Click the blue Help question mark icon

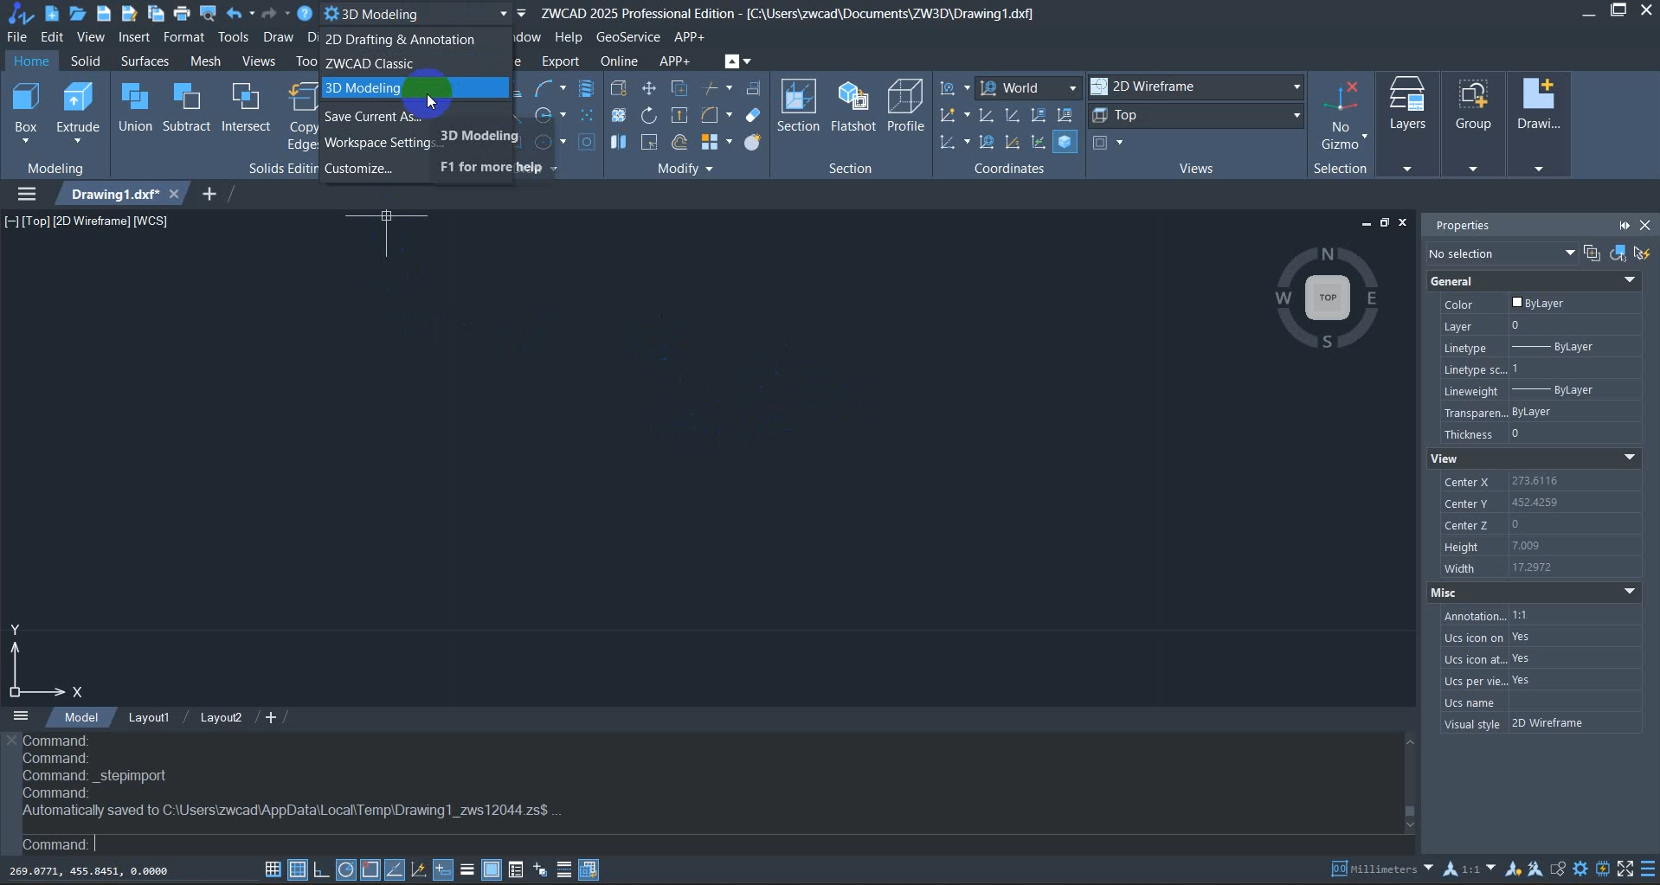click(305, 13)
